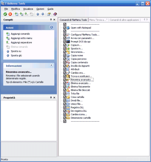Click the Aggiungi comando link
This screenshot has height=162, width=151.
[20, 34]
